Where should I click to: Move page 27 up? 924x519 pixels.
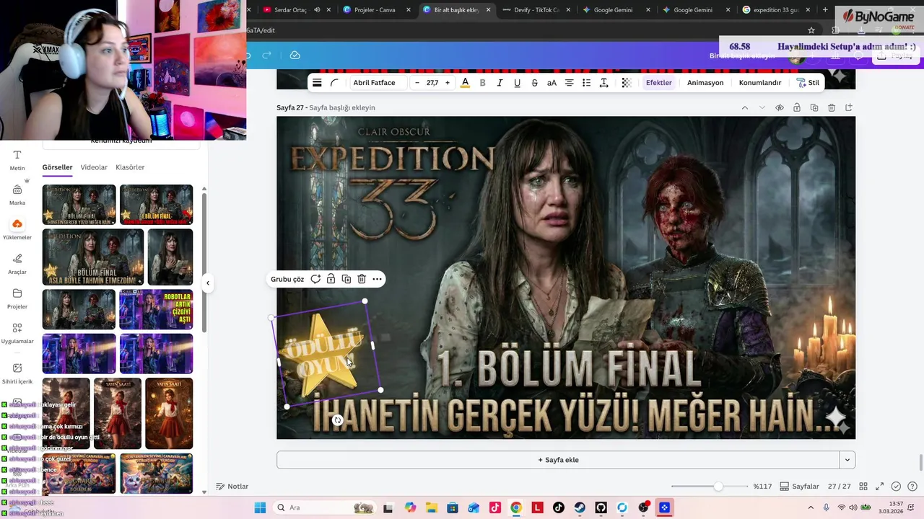(744, 107)
